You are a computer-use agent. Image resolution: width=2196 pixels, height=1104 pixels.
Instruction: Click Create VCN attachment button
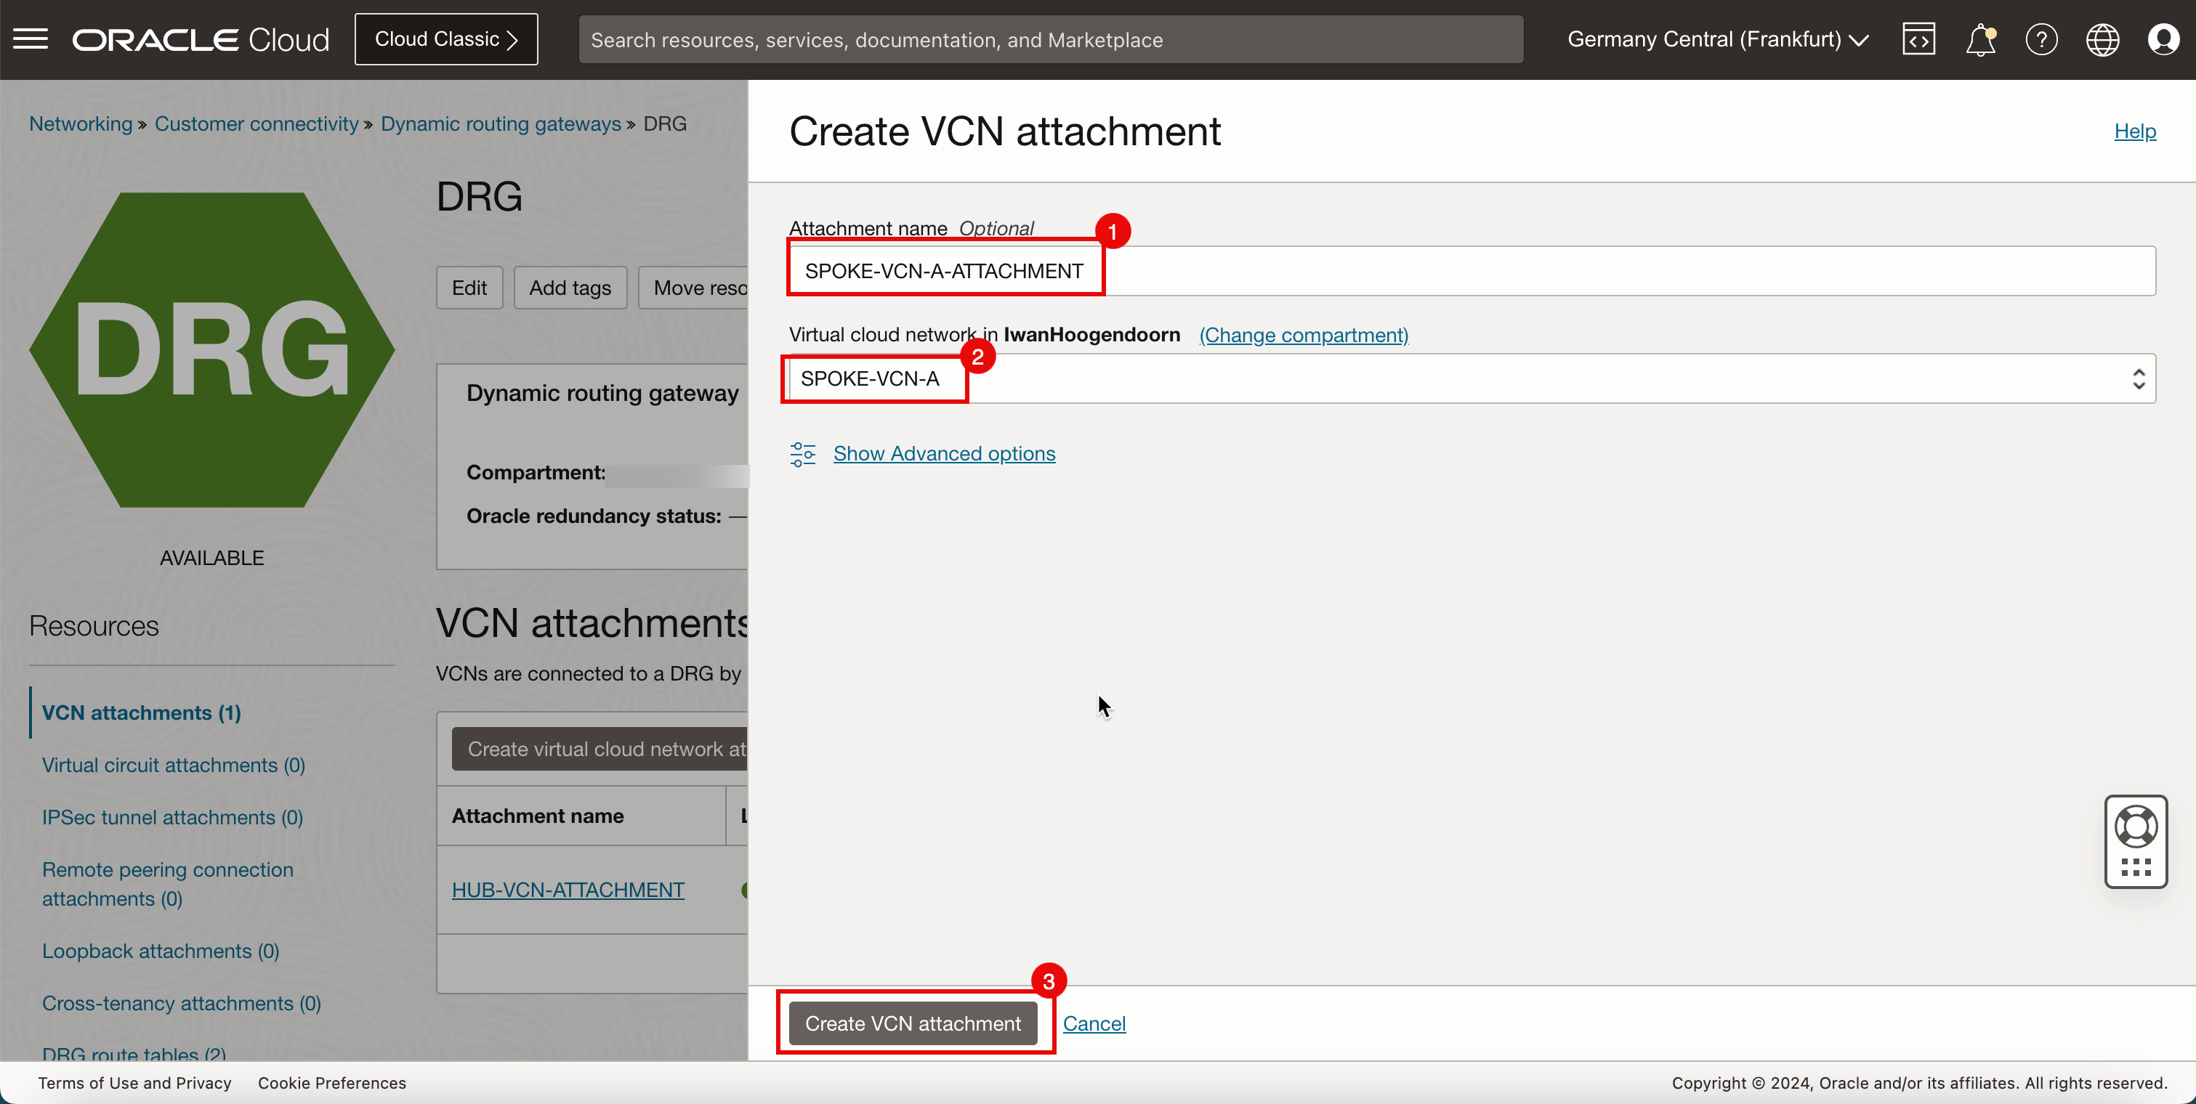[913, 1023]
